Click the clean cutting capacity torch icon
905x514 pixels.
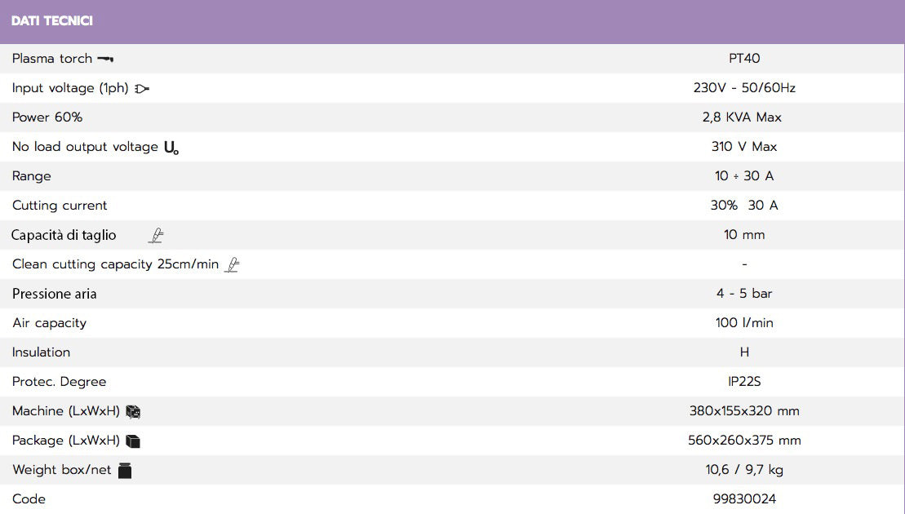(232, 265)
